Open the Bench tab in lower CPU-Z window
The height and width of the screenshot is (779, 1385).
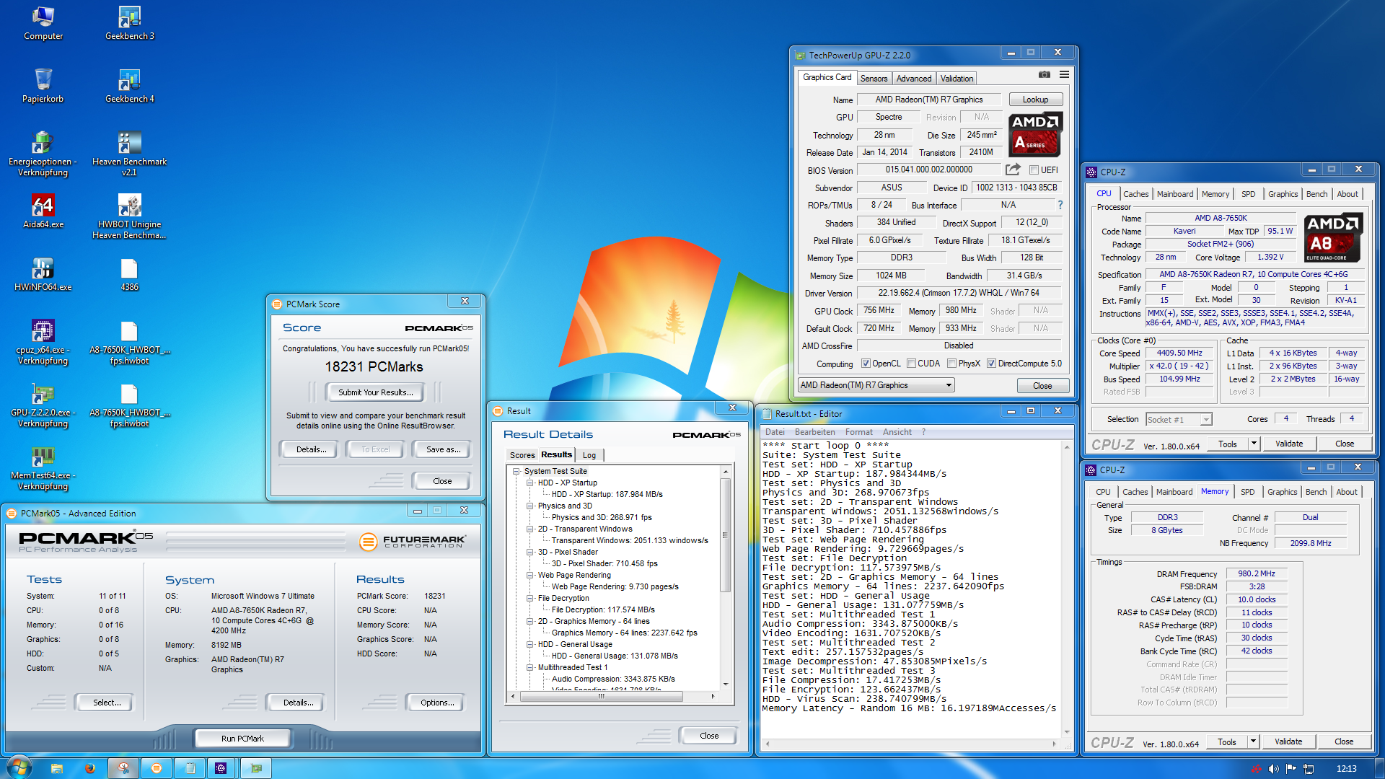[x=1316, y=492]
